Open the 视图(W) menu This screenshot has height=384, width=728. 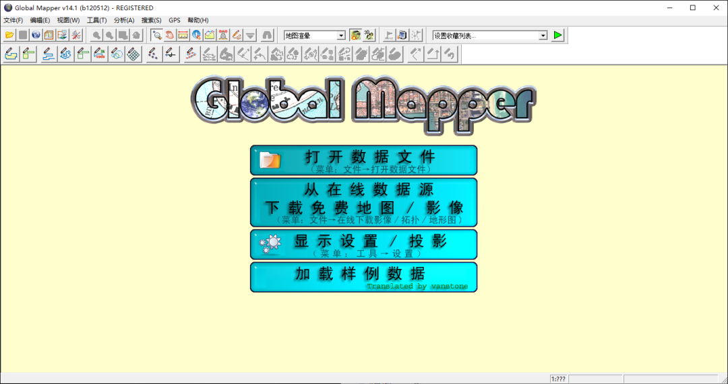pos(68,20)
